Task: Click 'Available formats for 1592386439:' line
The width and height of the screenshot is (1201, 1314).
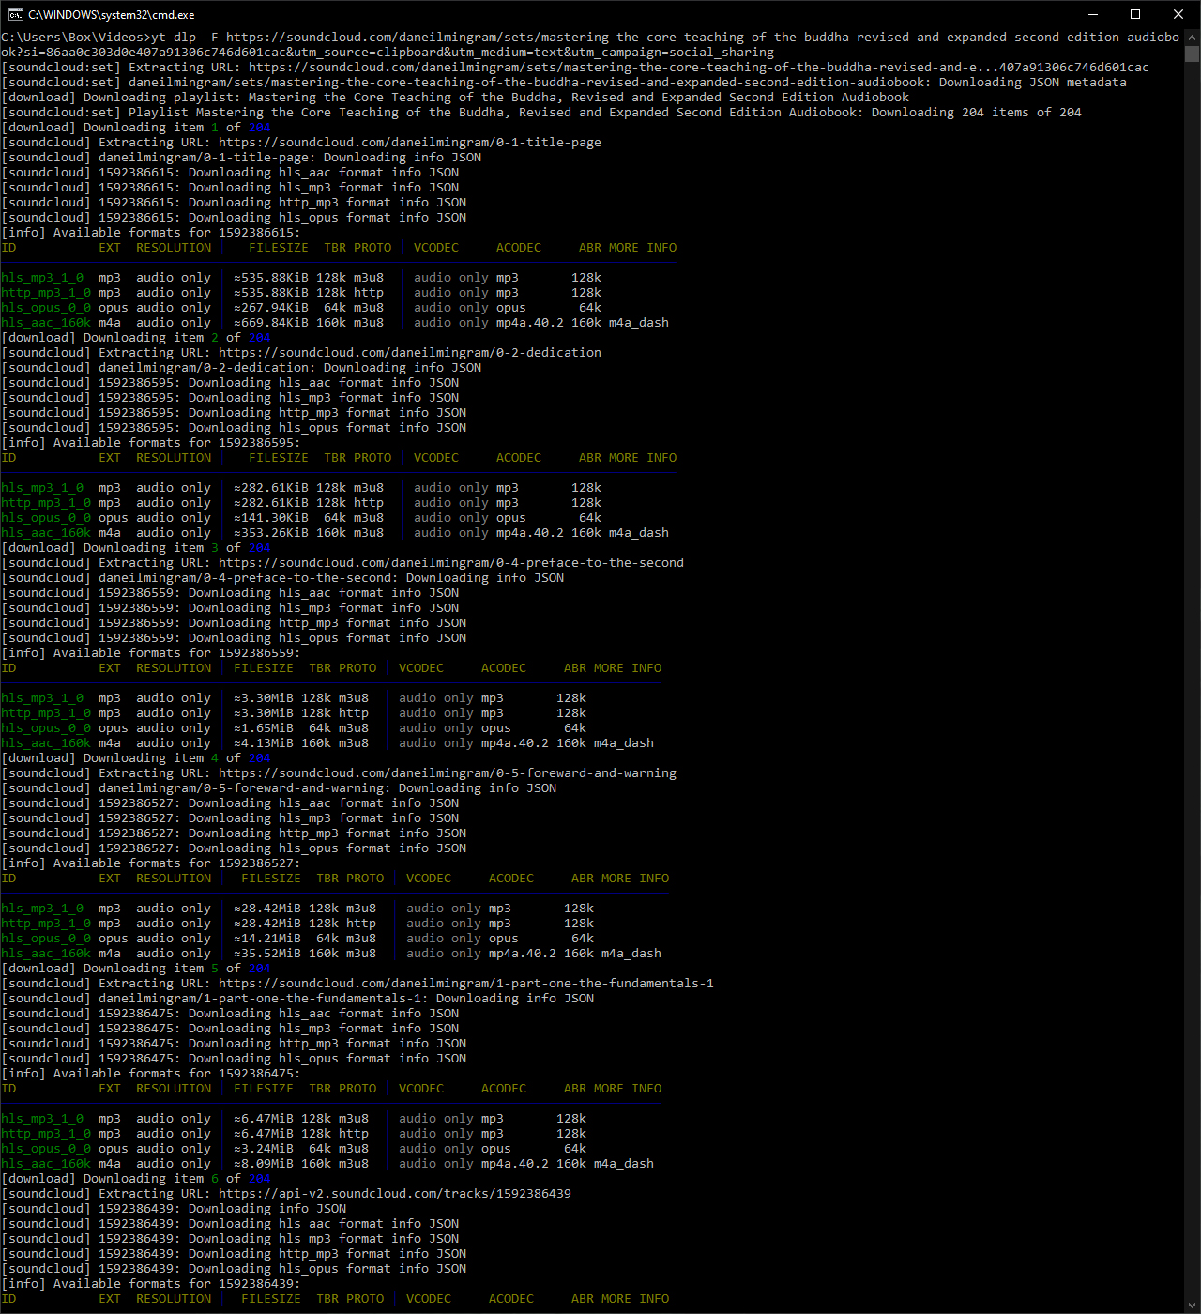Action: pyautogui.click(x=151, y=1284)
